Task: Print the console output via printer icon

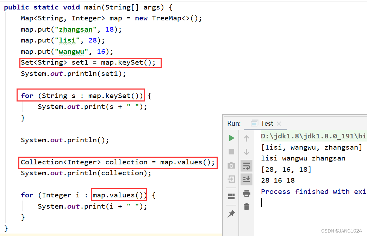Action: 247,193
